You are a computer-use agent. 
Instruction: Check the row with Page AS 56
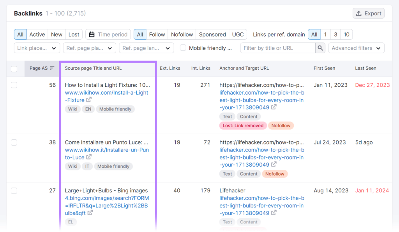click(14, 85)
